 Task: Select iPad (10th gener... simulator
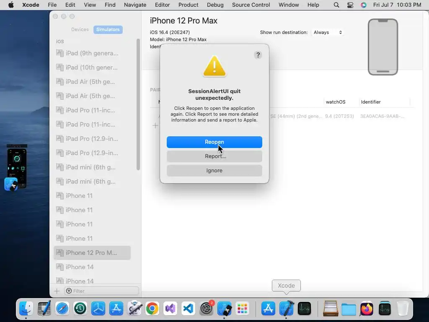coord(92,68)
